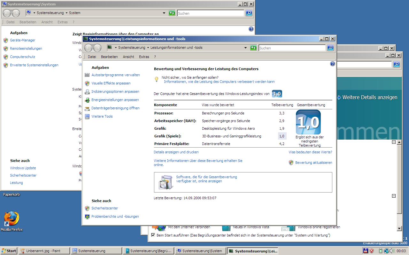Image resolution: width=409 pixels, height=255 pixels.
Task: Open Mozilla Firefox desktop icon
Action: click(x=12, y=219)
